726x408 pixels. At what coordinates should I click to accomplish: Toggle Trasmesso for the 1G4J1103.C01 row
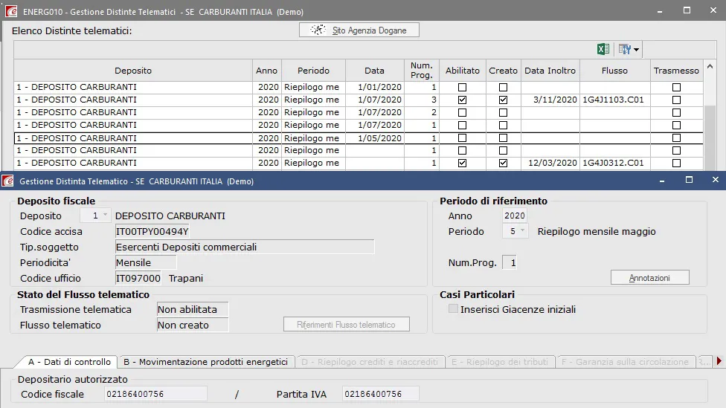(676, 100)
